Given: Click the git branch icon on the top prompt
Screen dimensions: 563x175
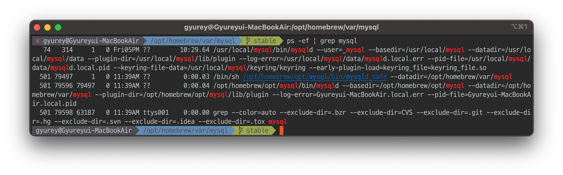Looking at the screenshot, I should [x=248, y=41].
